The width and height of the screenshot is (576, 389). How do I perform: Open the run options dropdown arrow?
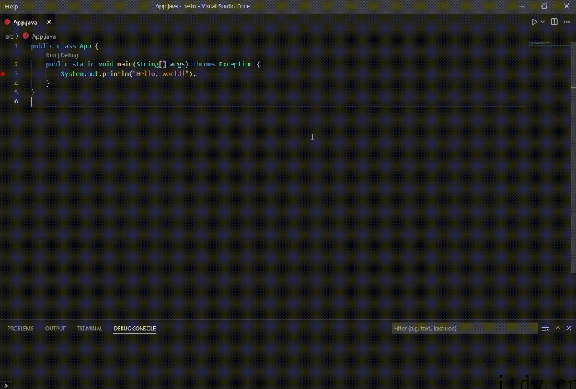click(x=543, y=22)
